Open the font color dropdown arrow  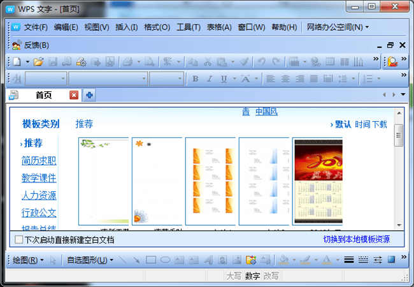337,260
